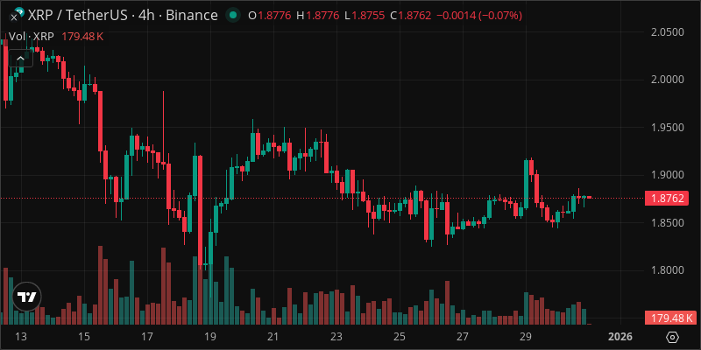Click the open price O1.8776
The height and width of the screenshot is (350, 701).
coord(271,16)
